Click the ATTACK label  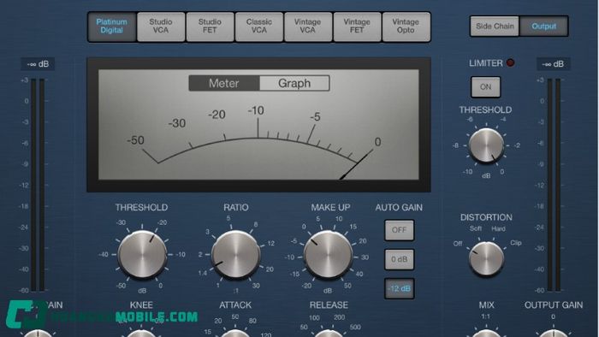coord(235,305)
